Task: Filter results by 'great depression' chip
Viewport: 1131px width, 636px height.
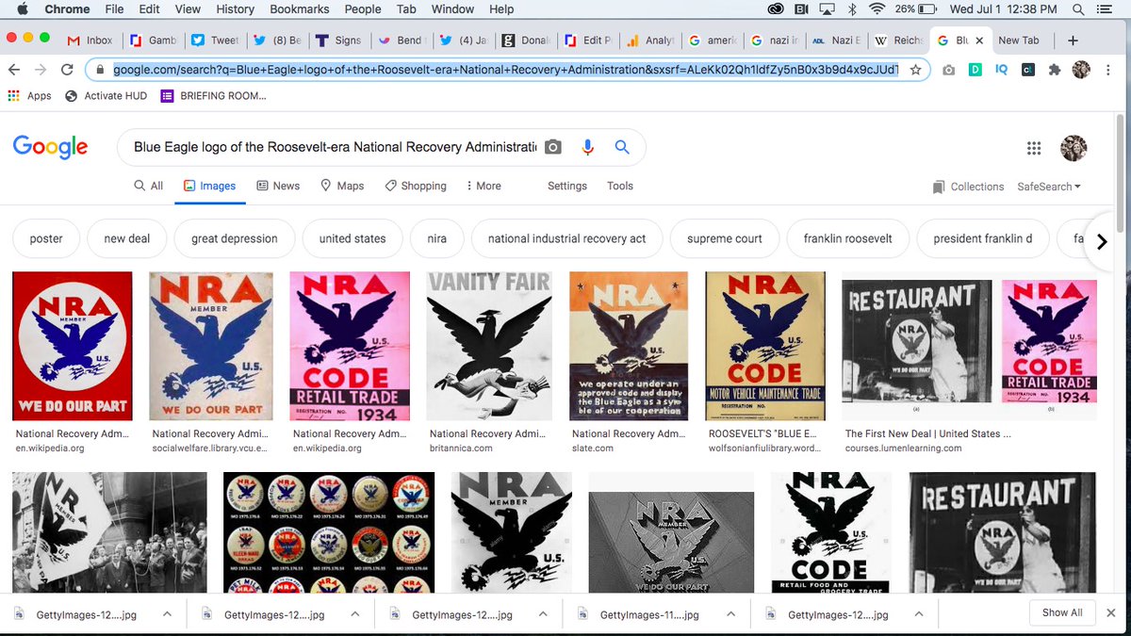Action: click(x=235, y=238)
